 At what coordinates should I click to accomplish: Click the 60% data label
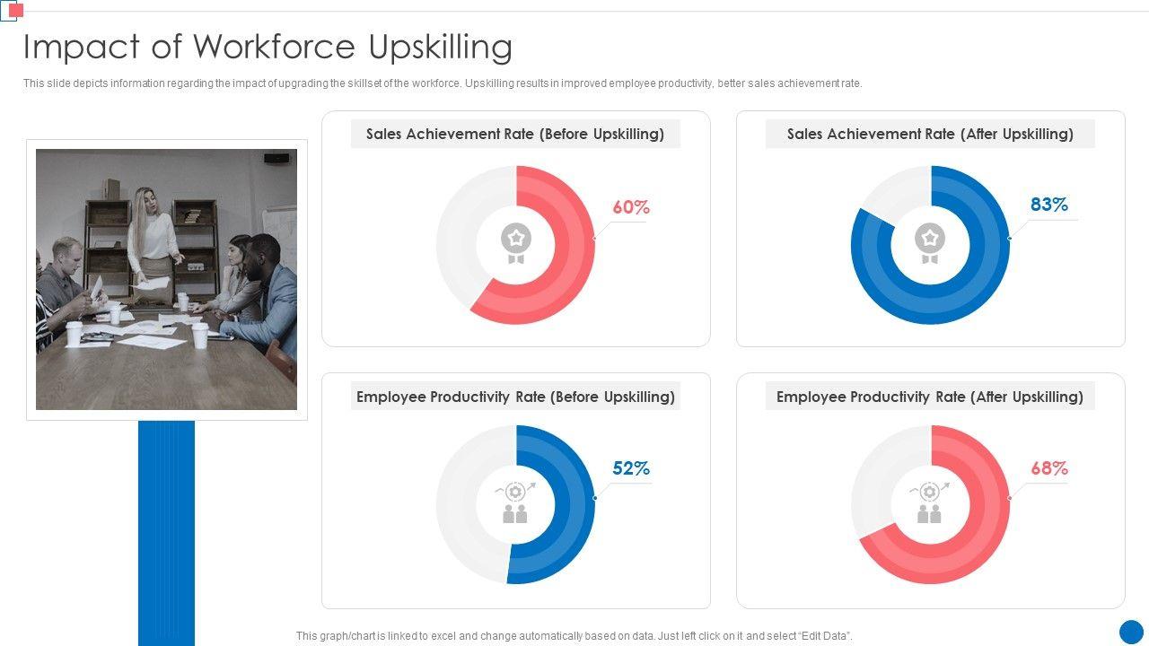coord(630,207)
